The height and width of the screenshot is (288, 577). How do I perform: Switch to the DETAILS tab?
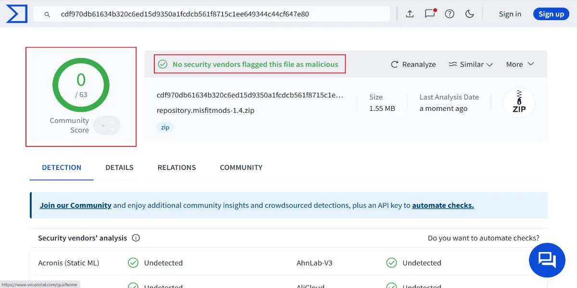(120, 168)
